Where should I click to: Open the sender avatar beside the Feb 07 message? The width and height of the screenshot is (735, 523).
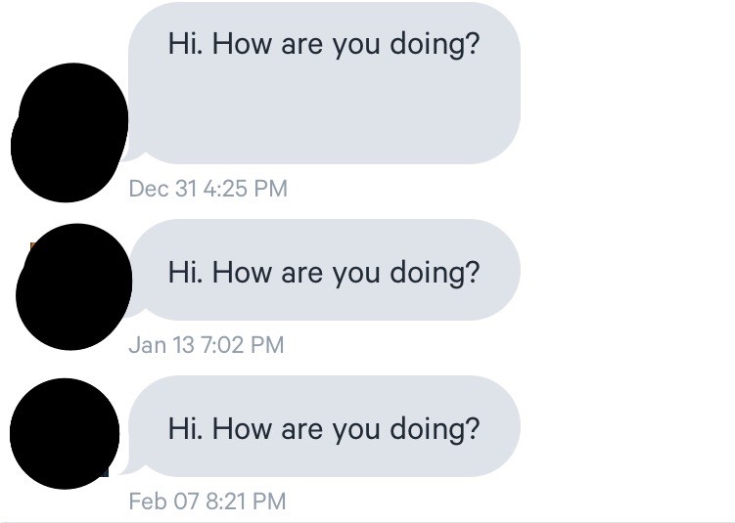(65, 433)
